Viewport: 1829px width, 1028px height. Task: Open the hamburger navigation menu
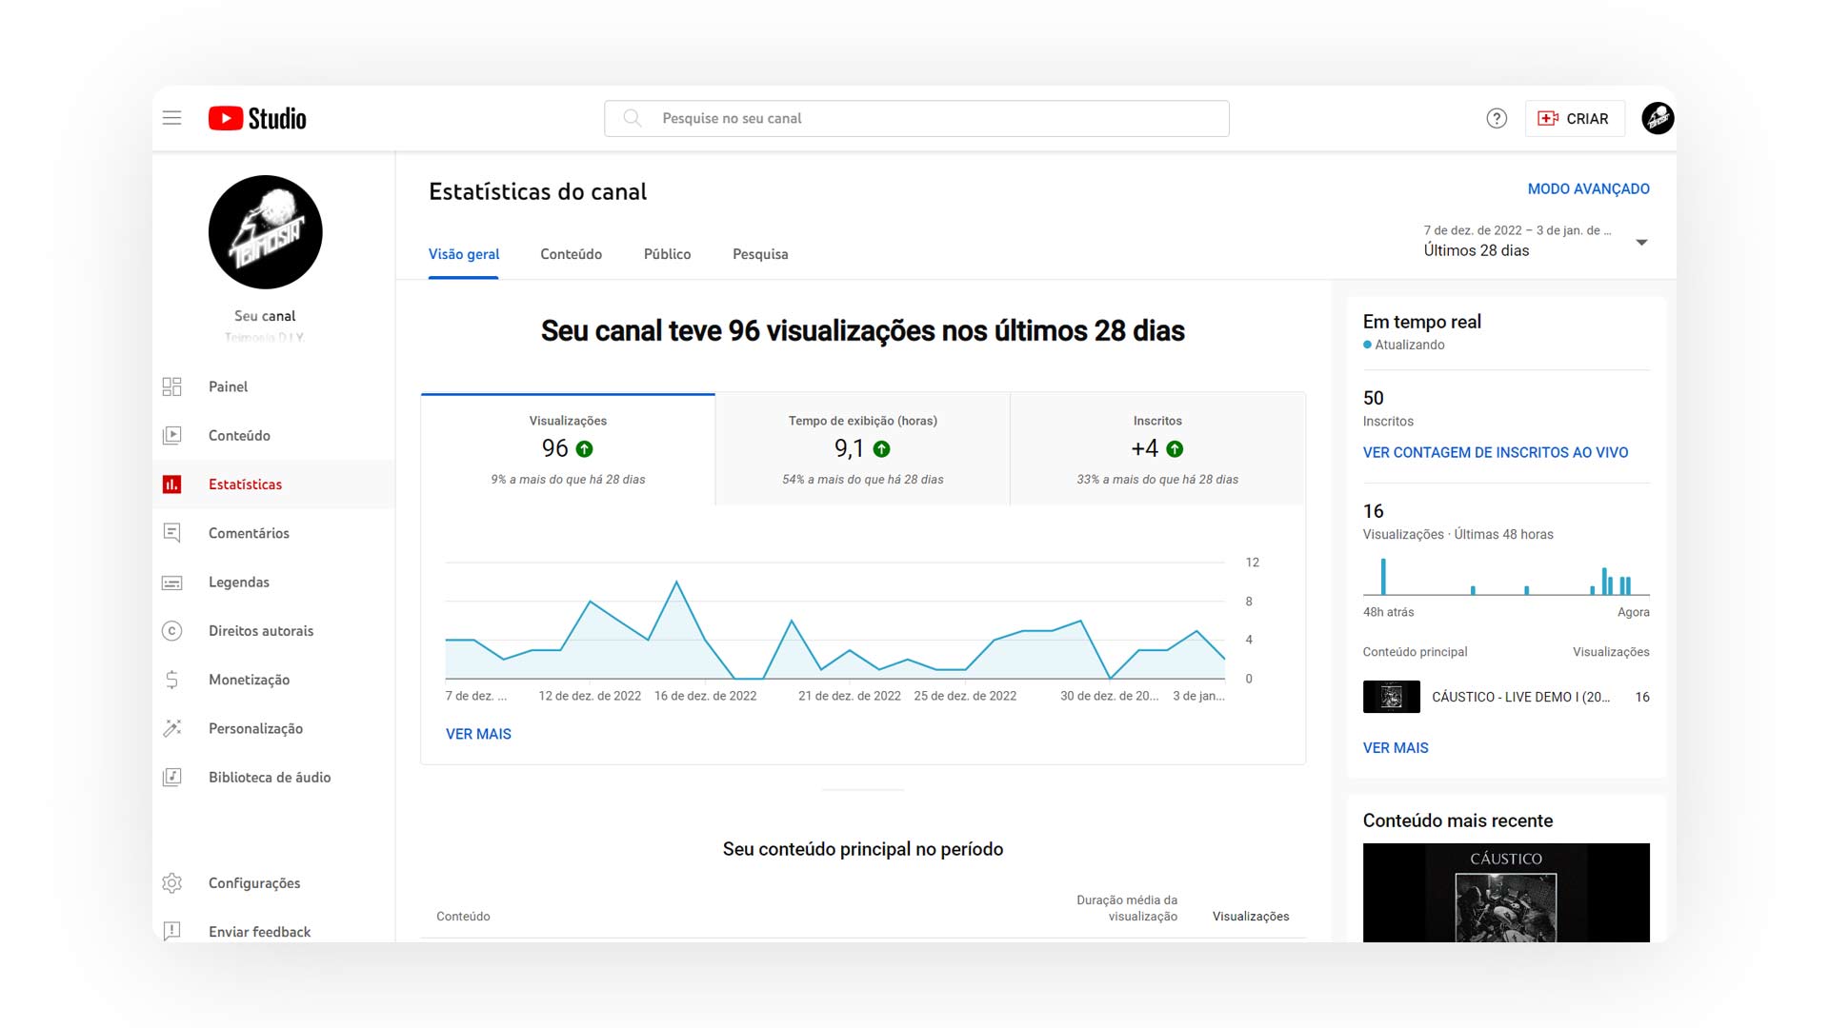[x=171, y=117]
